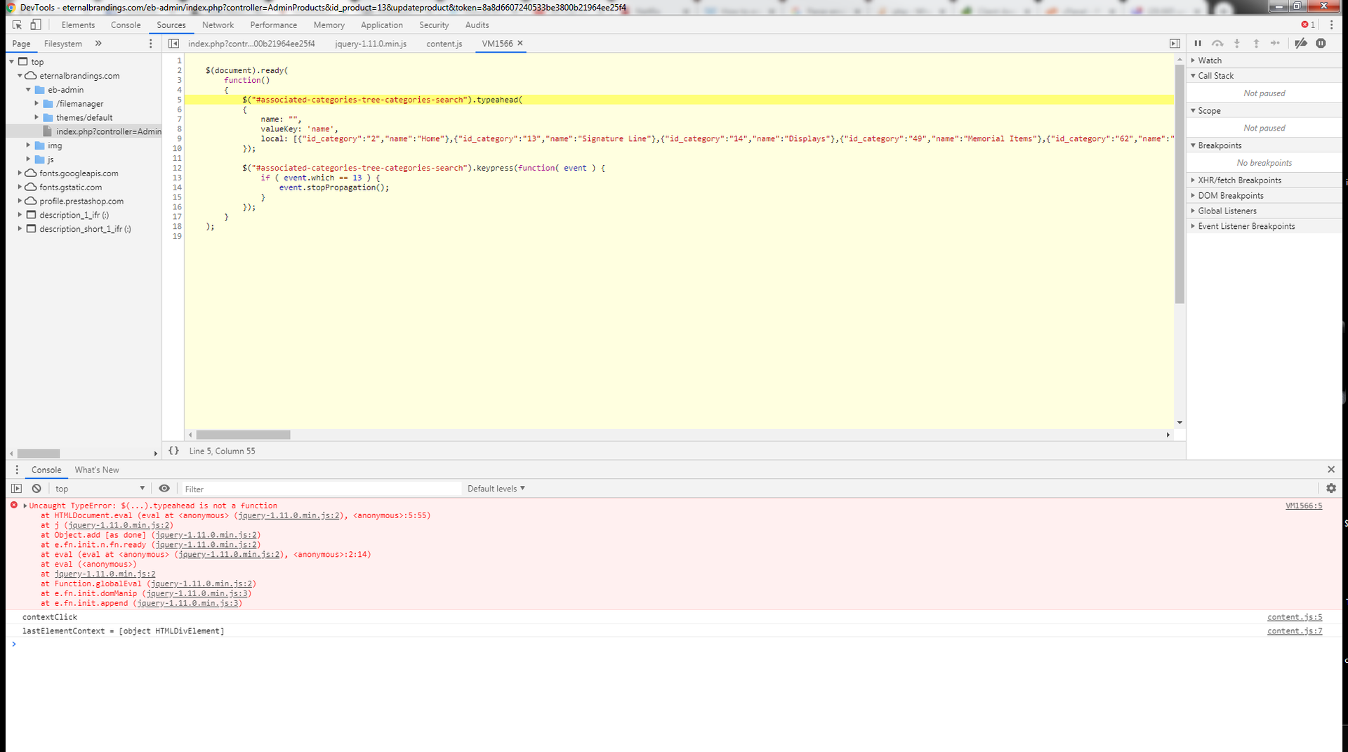Expand the Uncaught TypeError message arrow
Screen dimensions: 1348x752
[25, 506]
